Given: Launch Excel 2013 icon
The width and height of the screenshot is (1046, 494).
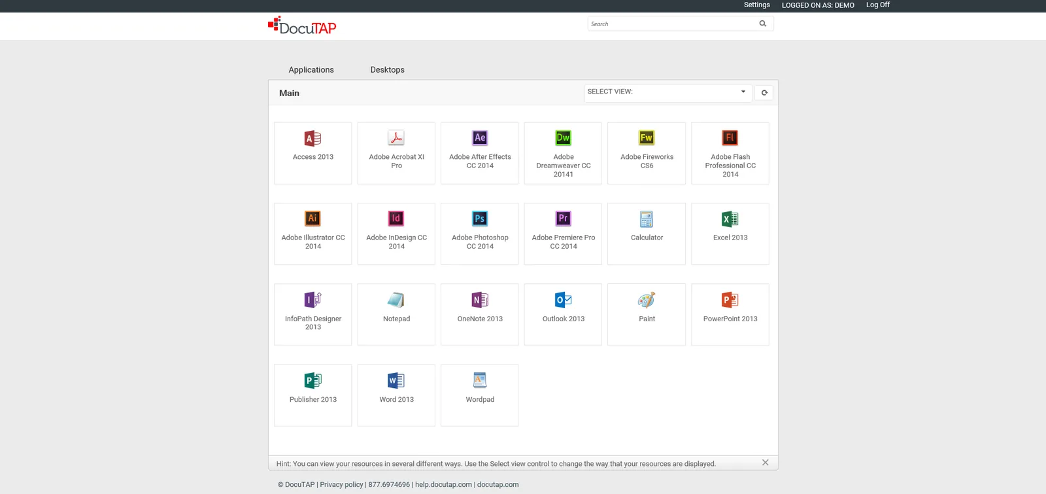Looking at the screenshot, I should pyautogui.click(x=730, y=219).
